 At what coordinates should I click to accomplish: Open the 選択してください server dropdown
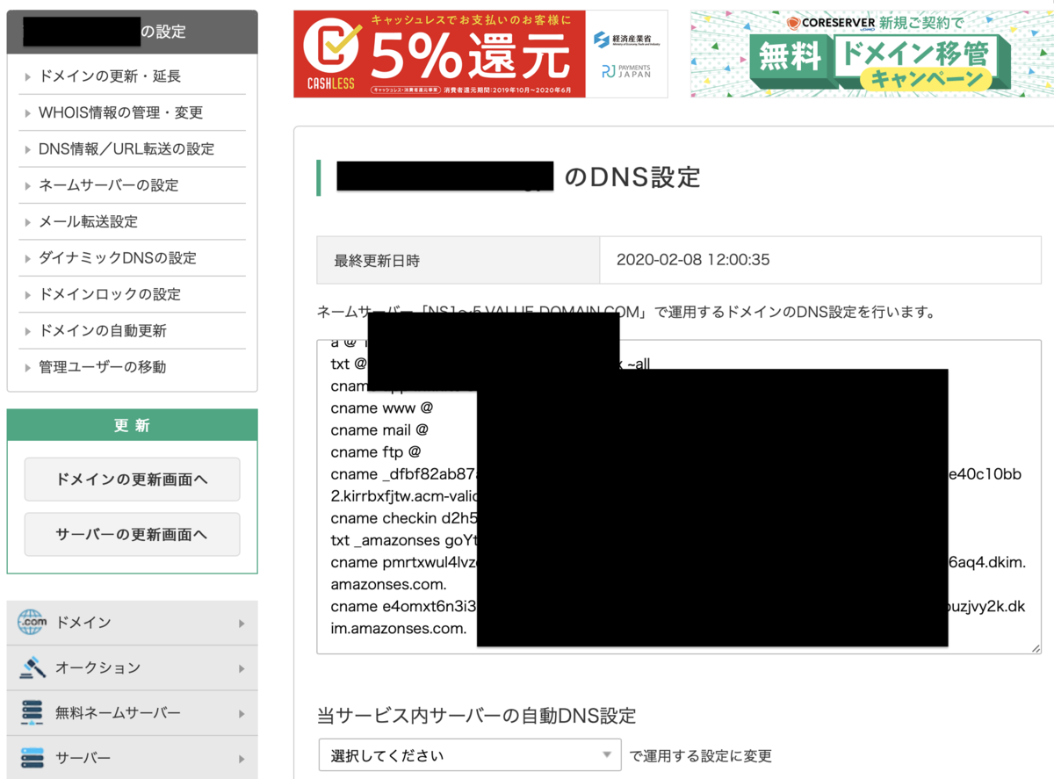[x=469, y=755]
